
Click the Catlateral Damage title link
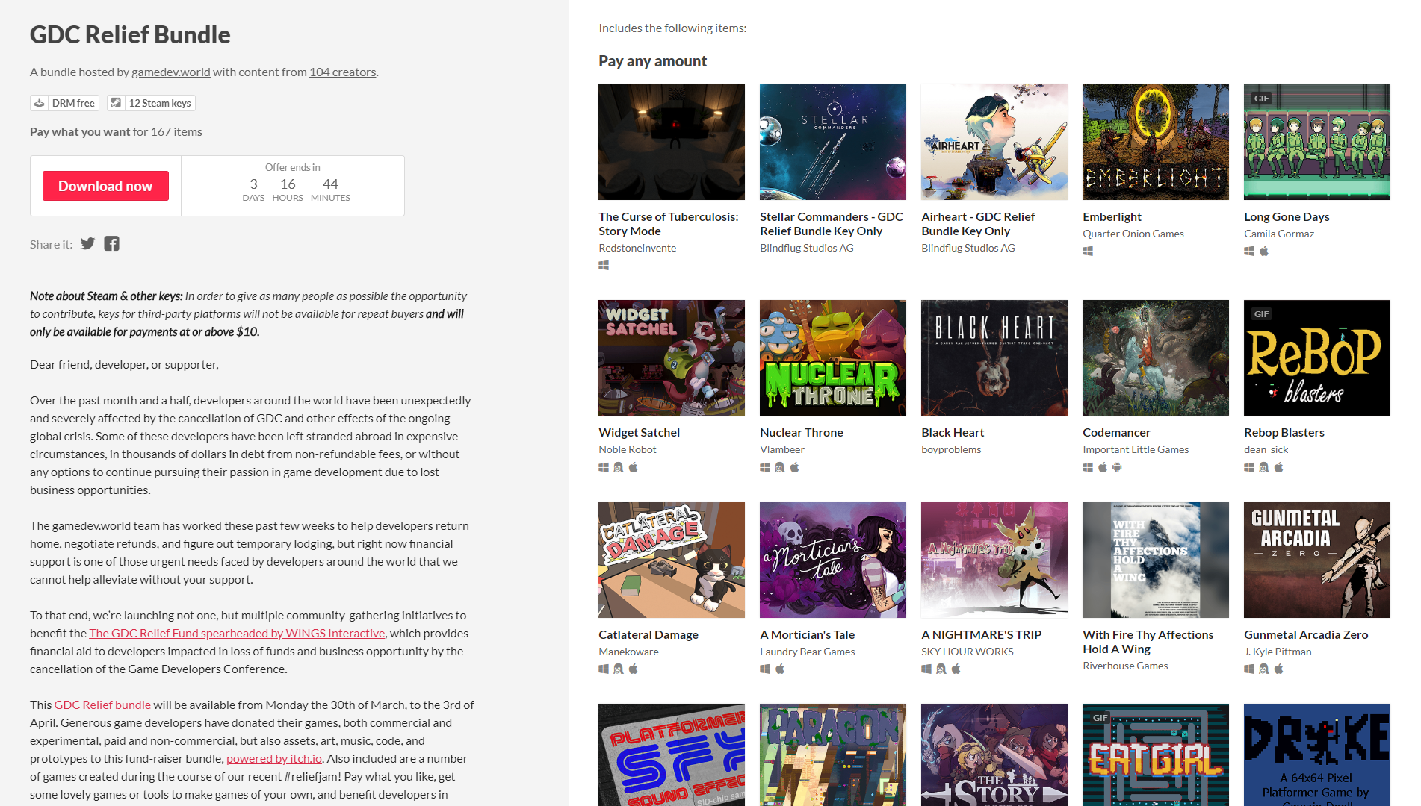[648, 634]
